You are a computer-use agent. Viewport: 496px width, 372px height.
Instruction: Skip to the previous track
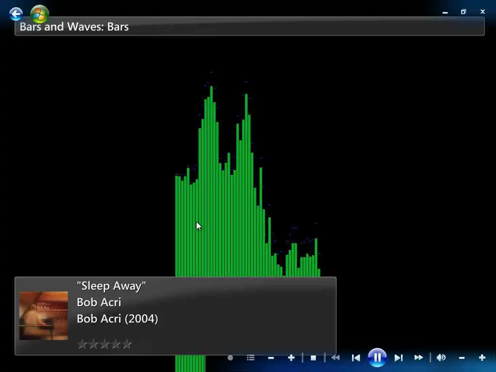tap(356, 358)
